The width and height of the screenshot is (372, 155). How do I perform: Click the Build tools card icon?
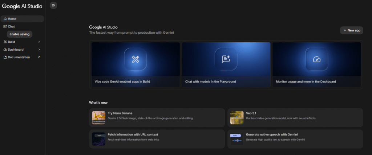pyautogui.click(x=136, y=59)
